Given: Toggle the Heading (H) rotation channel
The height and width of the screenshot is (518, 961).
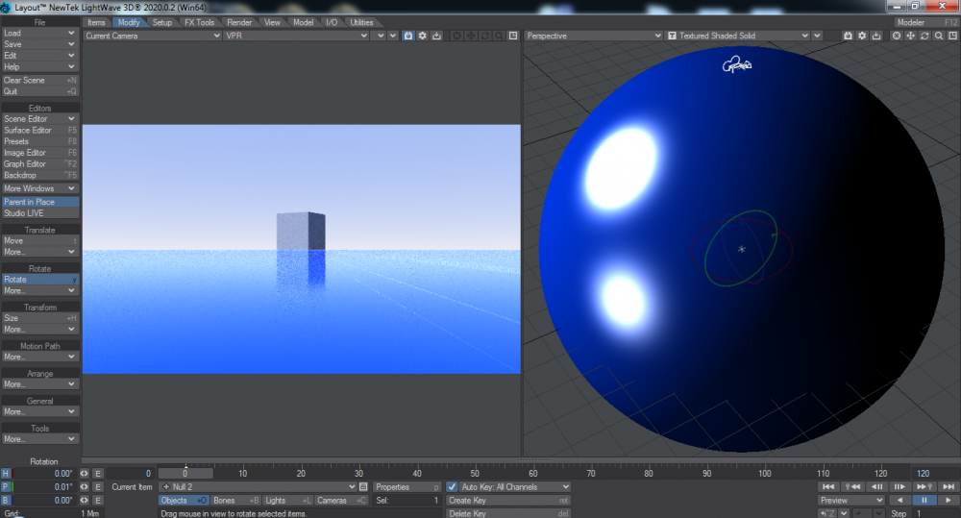Looking at the screenshot, I should coord(6,474).
